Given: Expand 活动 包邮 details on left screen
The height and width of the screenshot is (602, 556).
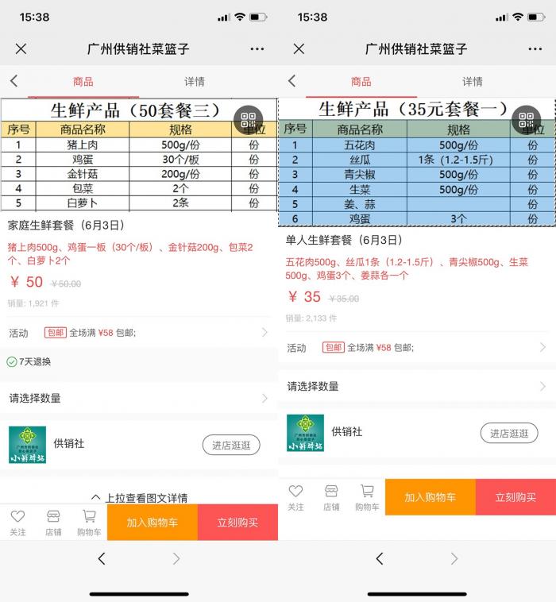Looking at the screenshot, I should click(139, 333).
